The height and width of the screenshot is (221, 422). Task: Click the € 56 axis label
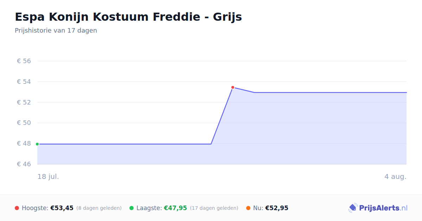24,61
